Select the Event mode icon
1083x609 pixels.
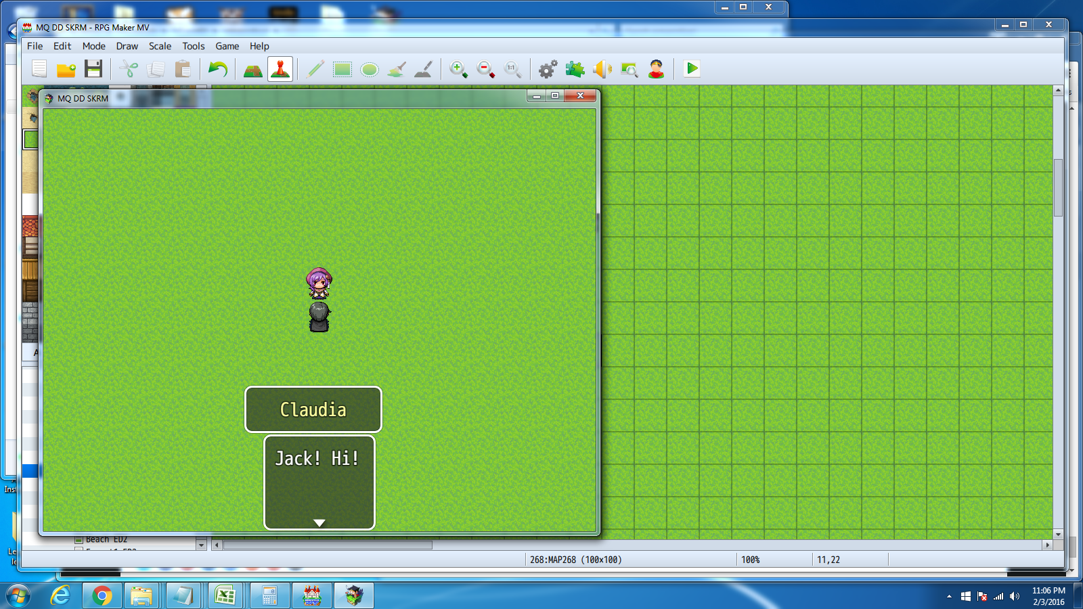[x=280, y=69]
